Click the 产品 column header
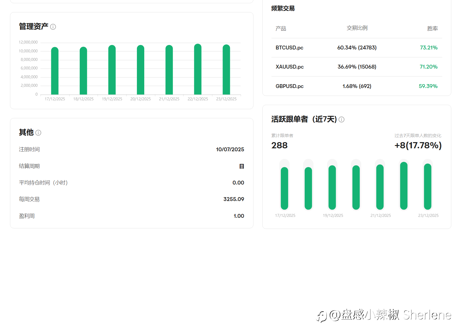This screenshot has height=334, width=456. click(x=281, y=29)
